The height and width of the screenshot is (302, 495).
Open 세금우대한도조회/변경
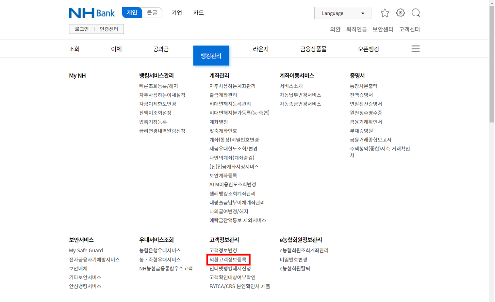[233, 148]
